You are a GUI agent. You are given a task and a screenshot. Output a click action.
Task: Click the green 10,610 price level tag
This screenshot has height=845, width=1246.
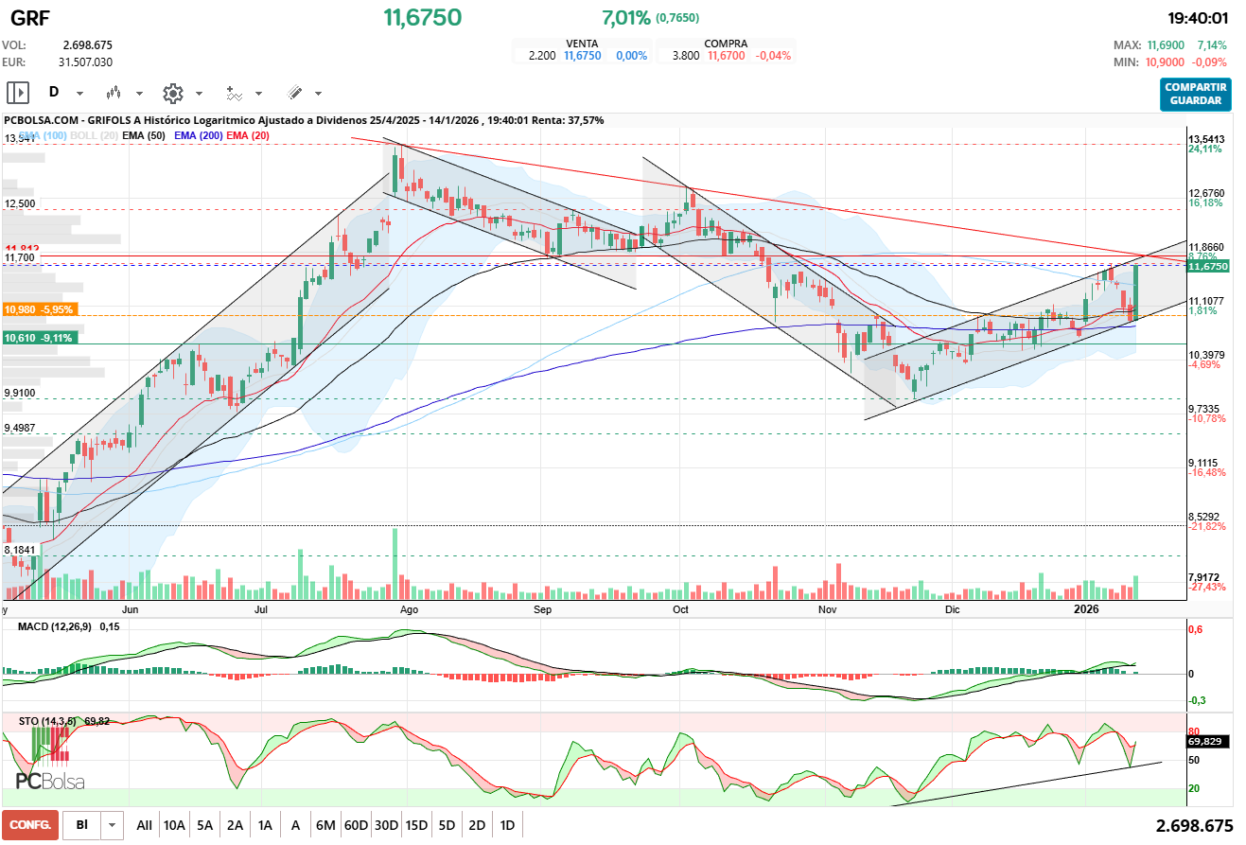[x=40, y=338]
